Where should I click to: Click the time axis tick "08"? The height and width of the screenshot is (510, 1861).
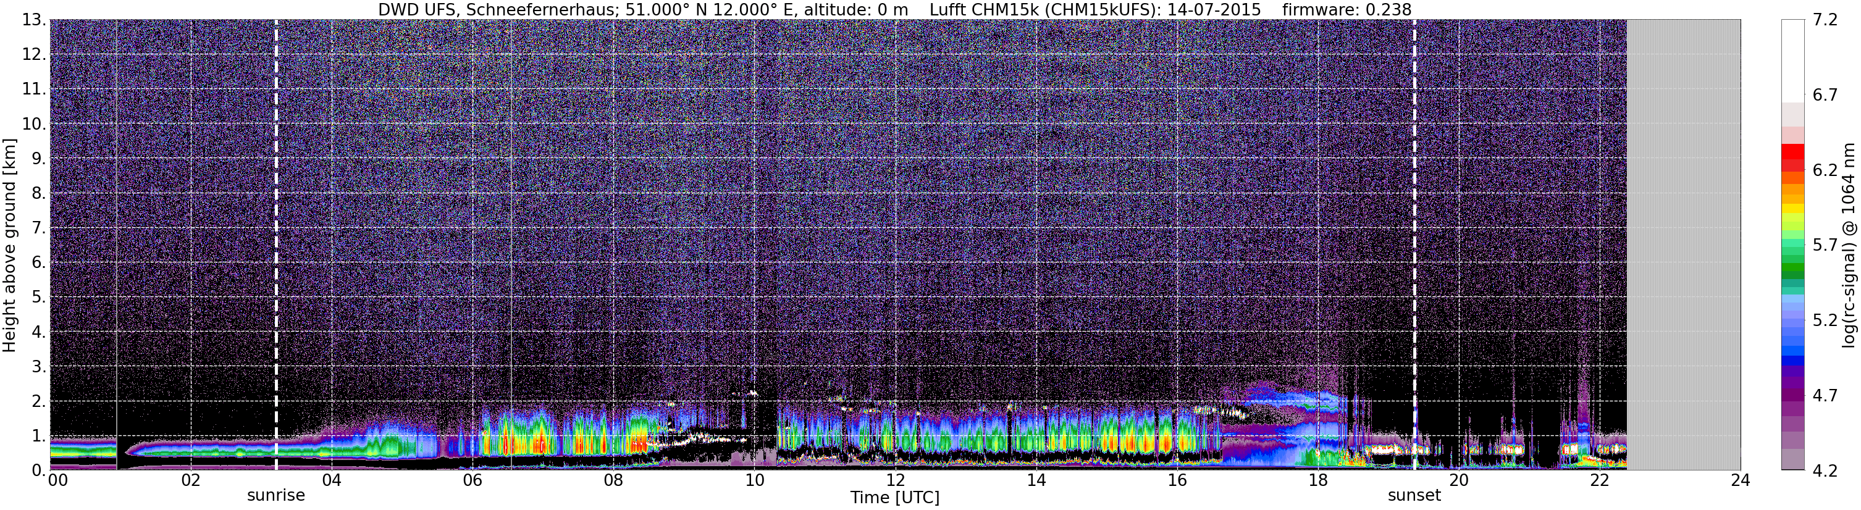coord(613,480)
